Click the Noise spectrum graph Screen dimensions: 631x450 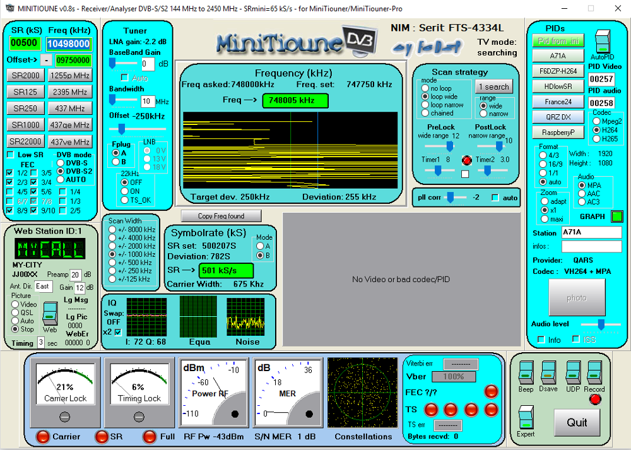[245, 317]
